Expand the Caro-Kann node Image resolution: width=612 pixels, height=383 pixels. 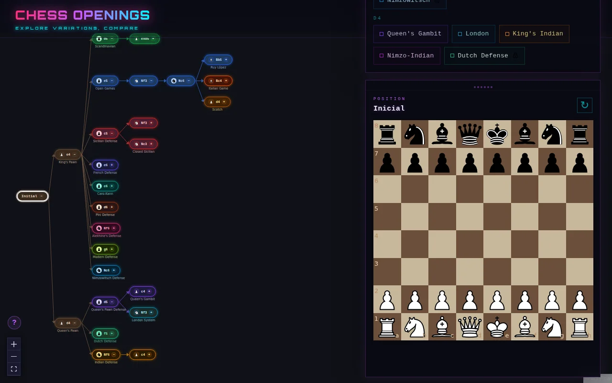point(112,186)
